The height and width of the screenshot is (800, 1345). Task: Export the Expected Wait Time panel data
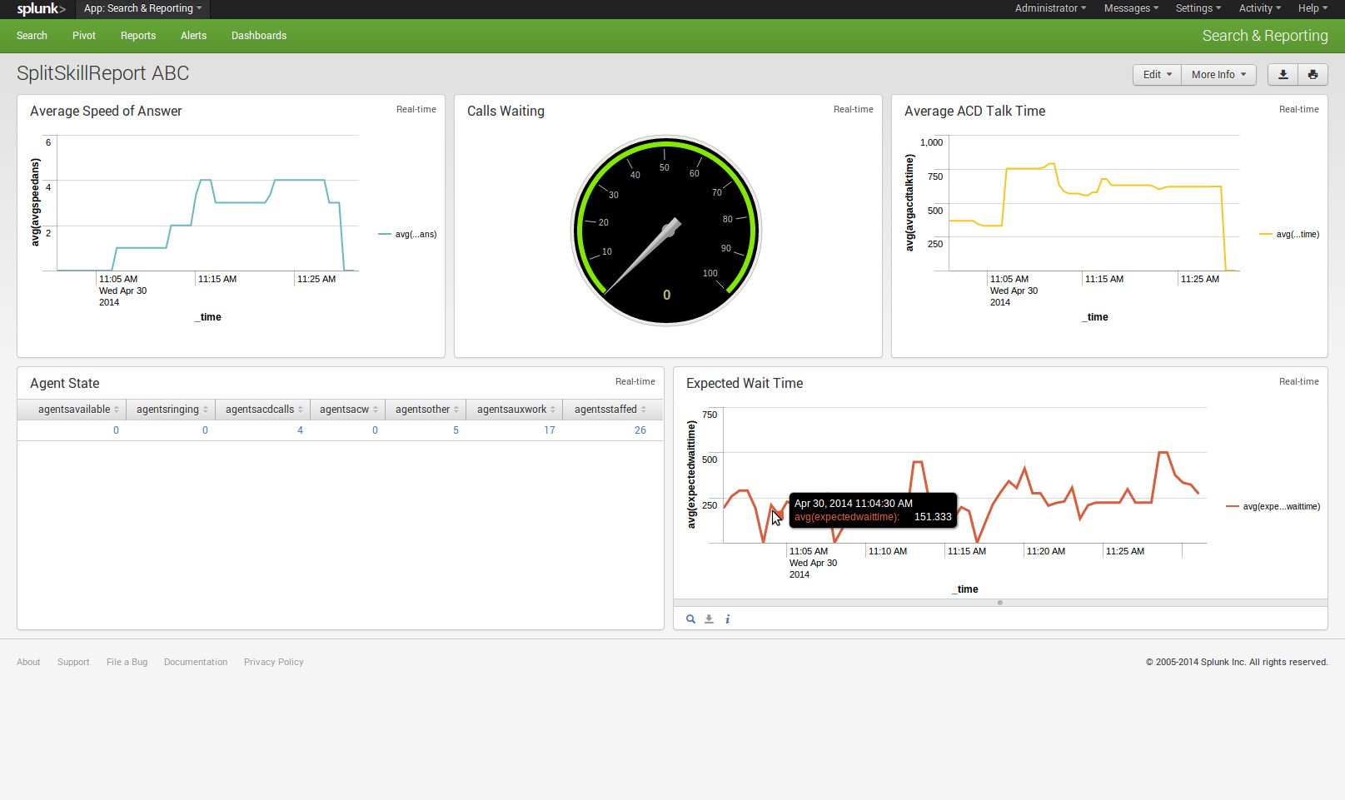click(x=709, y=619)
